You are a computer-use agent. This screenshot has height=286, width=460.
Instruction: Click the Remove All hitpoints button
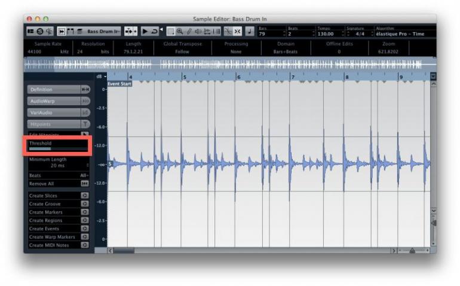pyautogui.click(x=85, y=184)
